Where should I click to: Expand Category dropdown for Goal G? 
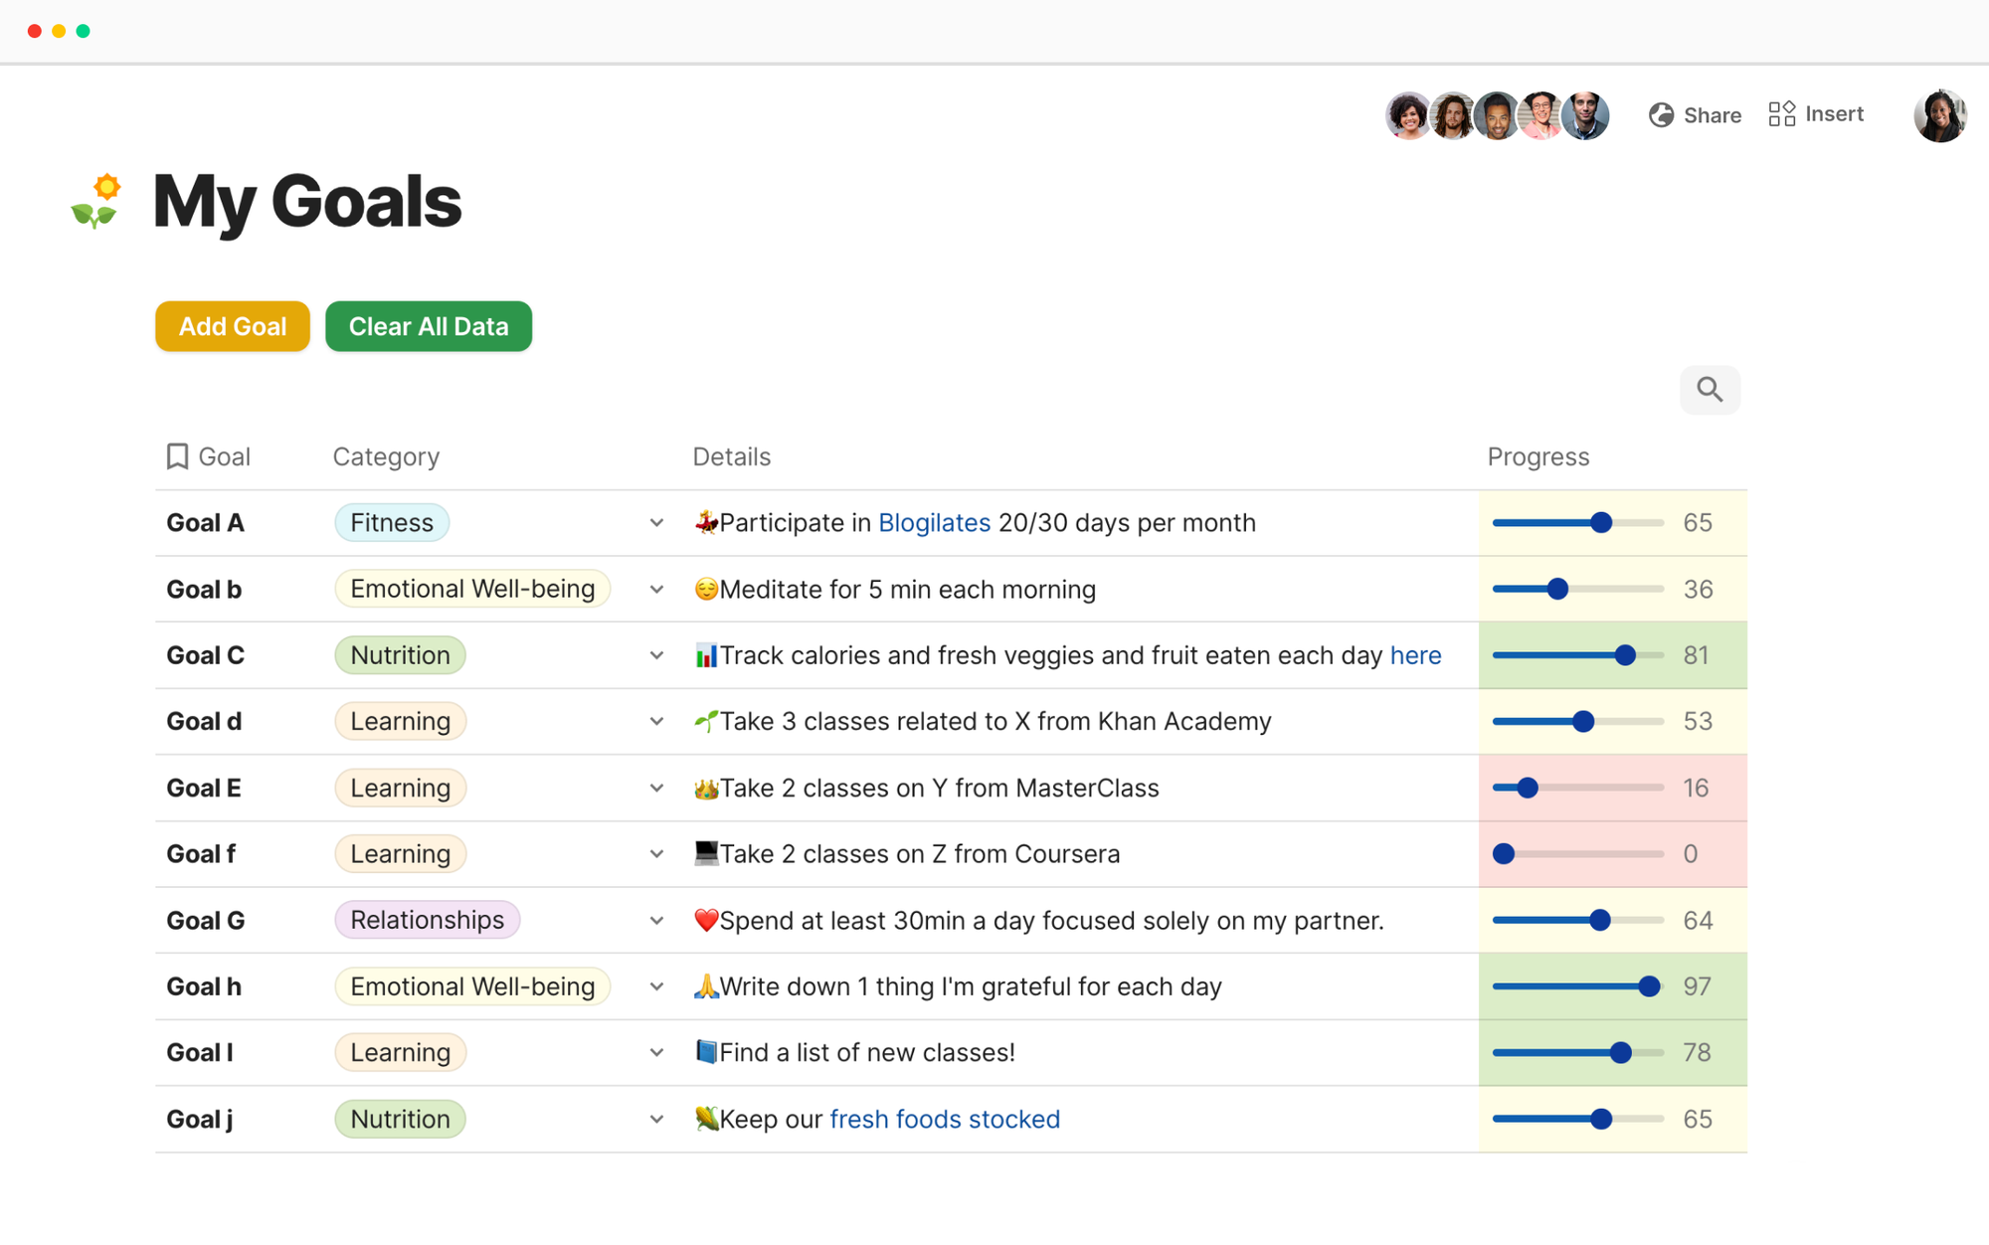click(x=656, y=921)
